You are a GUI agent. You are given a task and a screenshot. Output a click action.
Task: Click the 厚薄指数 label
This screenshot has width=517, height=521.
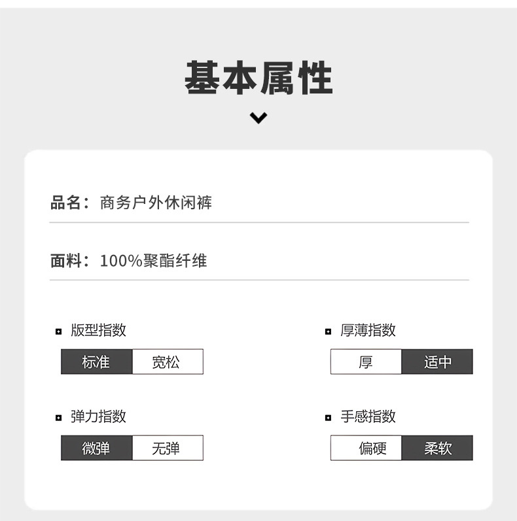click(x=368, y=331)
